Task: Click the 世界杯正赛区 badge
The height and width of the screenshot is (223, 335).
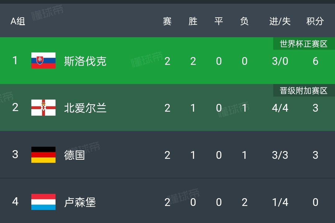Action: click(x=304, y=44)
